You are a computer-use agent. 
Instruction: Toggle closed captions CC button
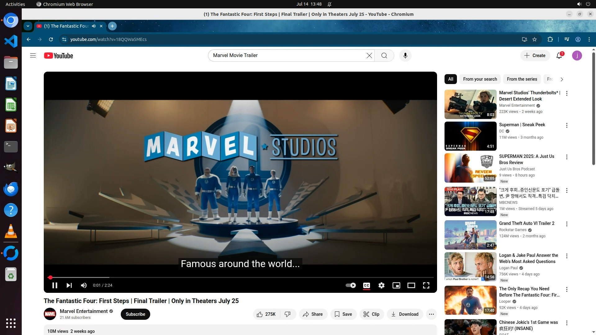pyautogui.click(x=367, y=285)
